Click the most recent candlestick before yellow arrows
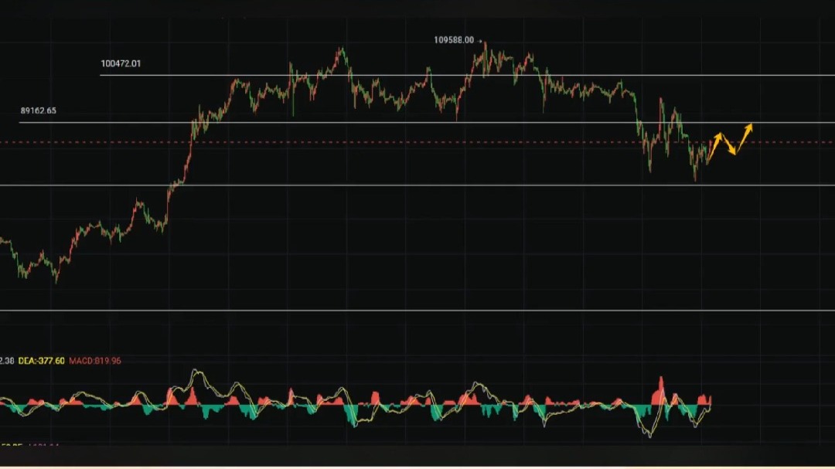The image size is (835, 469). point(708,146)
